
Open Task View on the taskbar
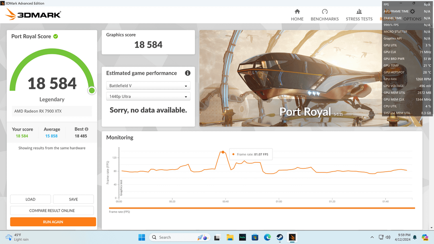(x=217, y=237)
